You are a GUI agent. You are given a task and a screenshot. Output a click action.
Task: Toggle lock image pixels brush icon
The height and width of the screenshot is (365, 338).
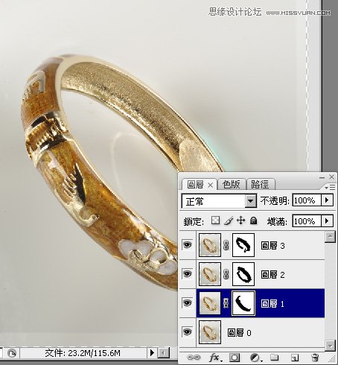(x=229, y=220)
